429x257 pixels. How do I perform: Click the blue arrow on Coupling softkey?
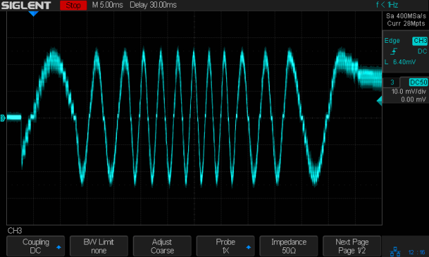tap(59, 247)
